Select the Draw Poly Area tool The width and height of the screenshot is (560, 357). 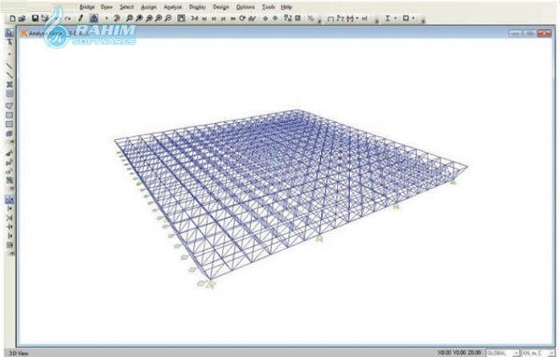coord(9,106)
